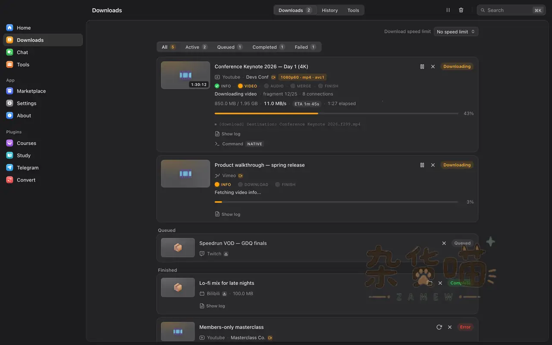
Task: Click the download icon next to Twitch
Action: tap(226, 254)
